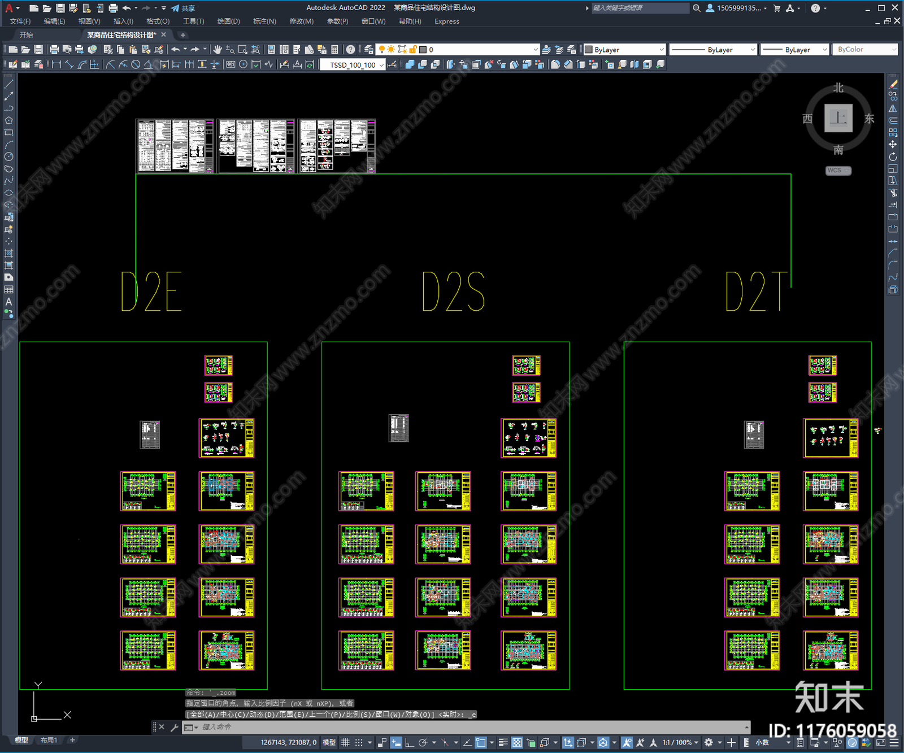Toggle lineweight display in status bar

point(503,742)
